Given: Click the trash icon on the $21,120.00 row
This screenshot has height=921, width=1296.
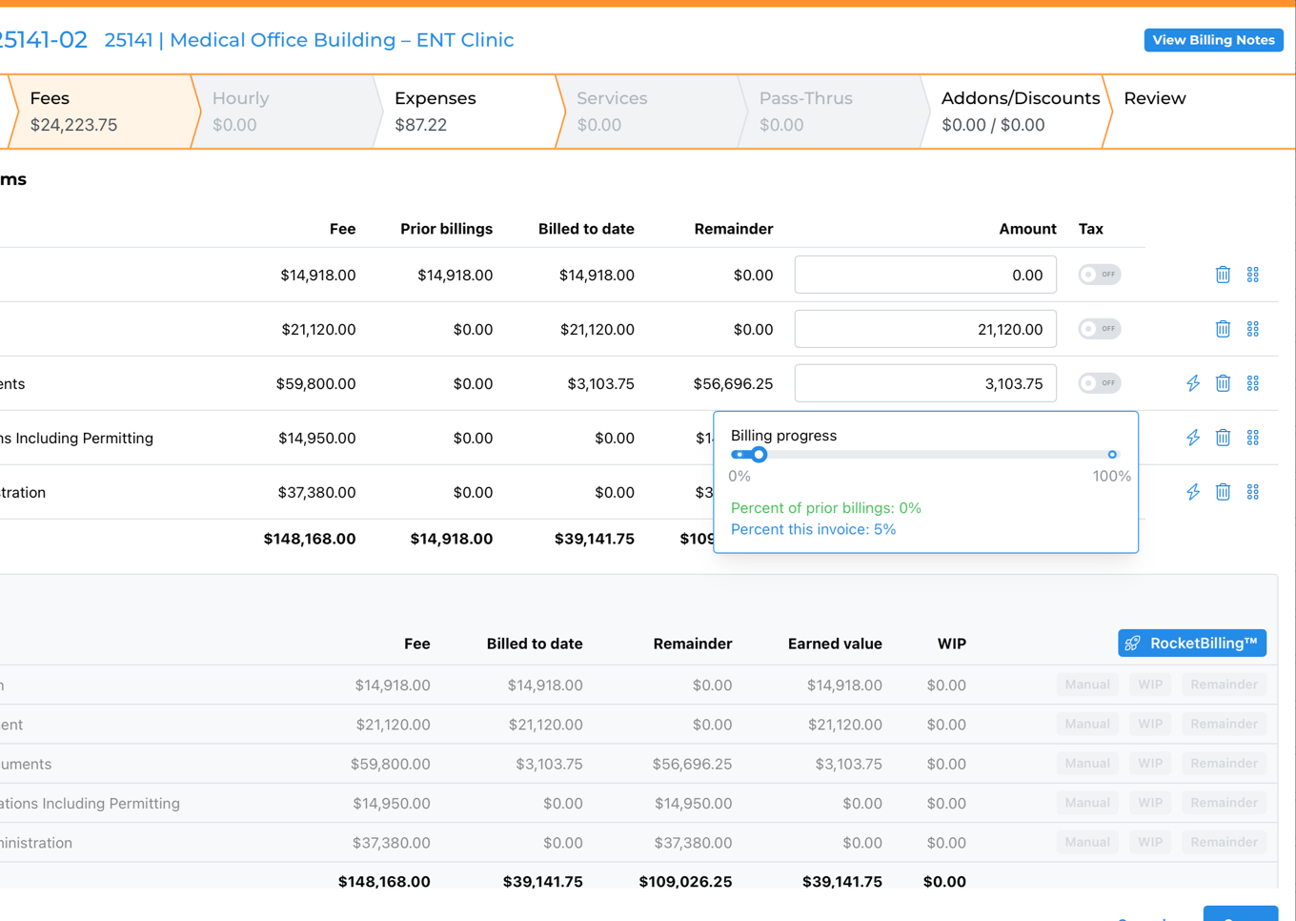Looking at the screenshot, I should (x=1223, y=329).
